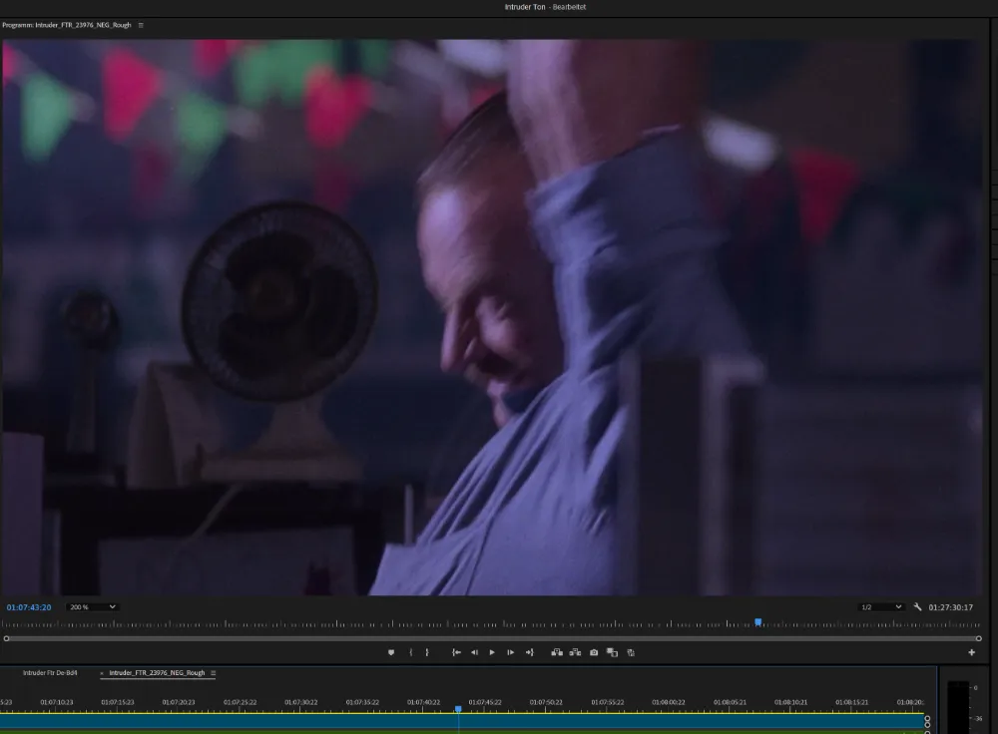The height and width of the screenshot is (734, 998).
Task: Switch to the Intruder Ftr De-Bd4 tab
Action: coord(50,673)
